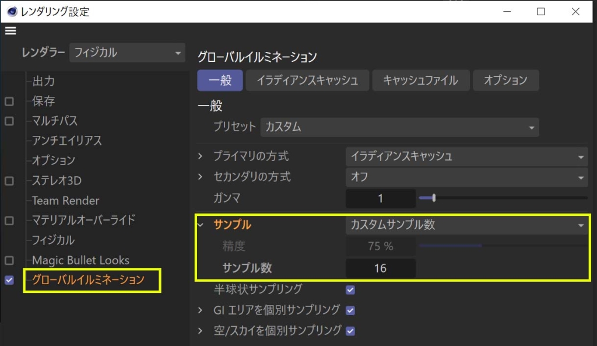Click the 精度 75 % field
Image resolution: width=597 pixels, height=346 pixels.
(x=380, y=246)
